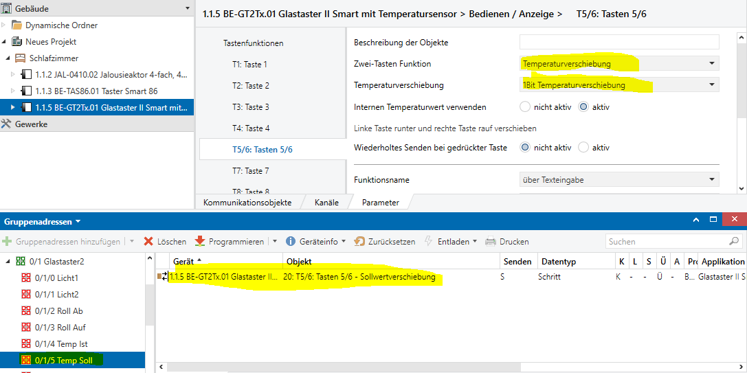Viewport: 747px width, 373px height.
Task: Click the Drucken printer icon
Action: 491,242
